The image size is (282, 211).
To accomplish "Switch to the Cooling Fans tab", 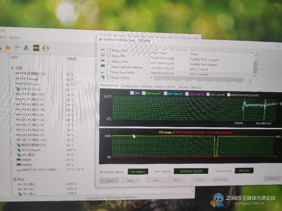I will pos(130,86).
